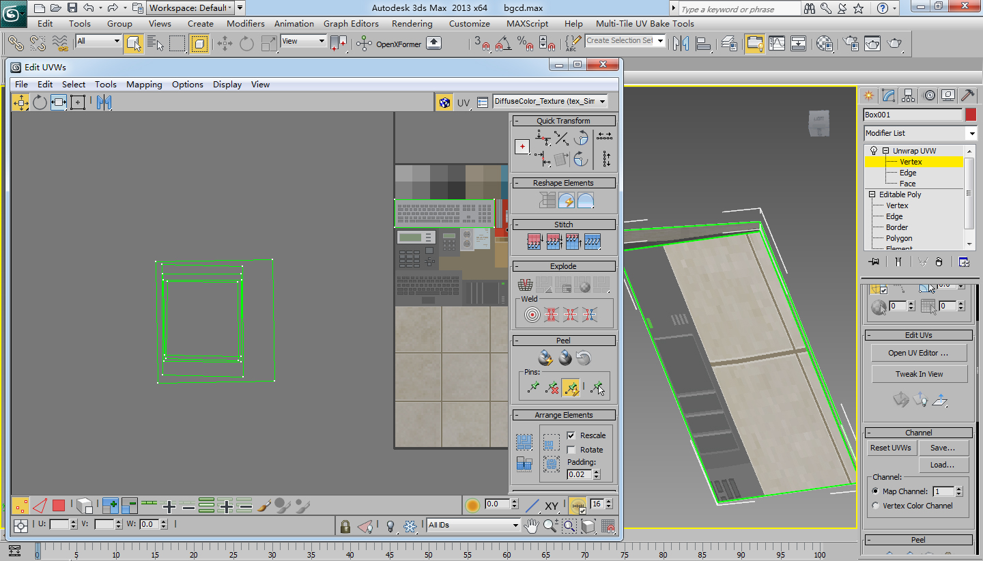The image size is (983, 561).
Task: Click the Pack Custom icon in Arrange Elements
Action: point(524,442)
